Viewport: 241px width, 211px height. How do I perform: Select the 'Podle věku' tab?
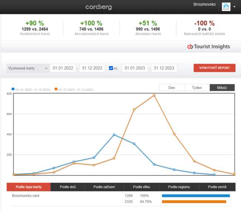(142, 187)
